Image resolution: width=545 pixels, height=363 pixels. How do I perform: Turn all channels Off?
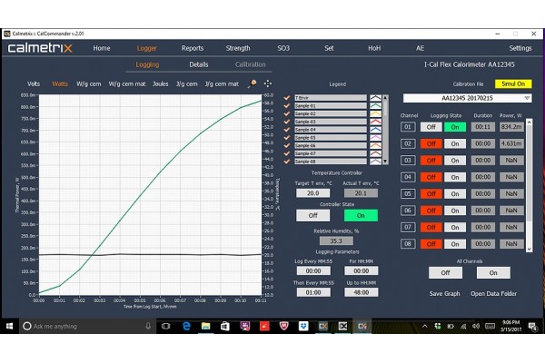[x=445, y=272]
